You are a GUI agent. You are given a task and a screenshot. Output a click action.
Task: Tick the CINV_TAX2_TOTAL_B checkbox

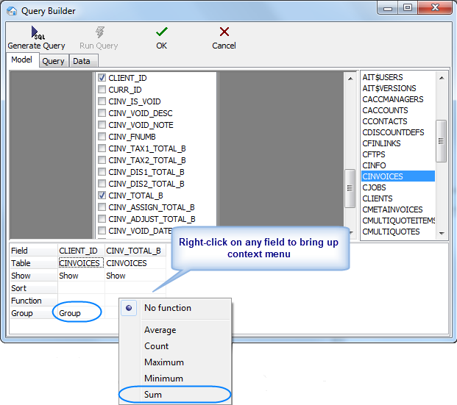pyautogui.click(x=102, y=160)
